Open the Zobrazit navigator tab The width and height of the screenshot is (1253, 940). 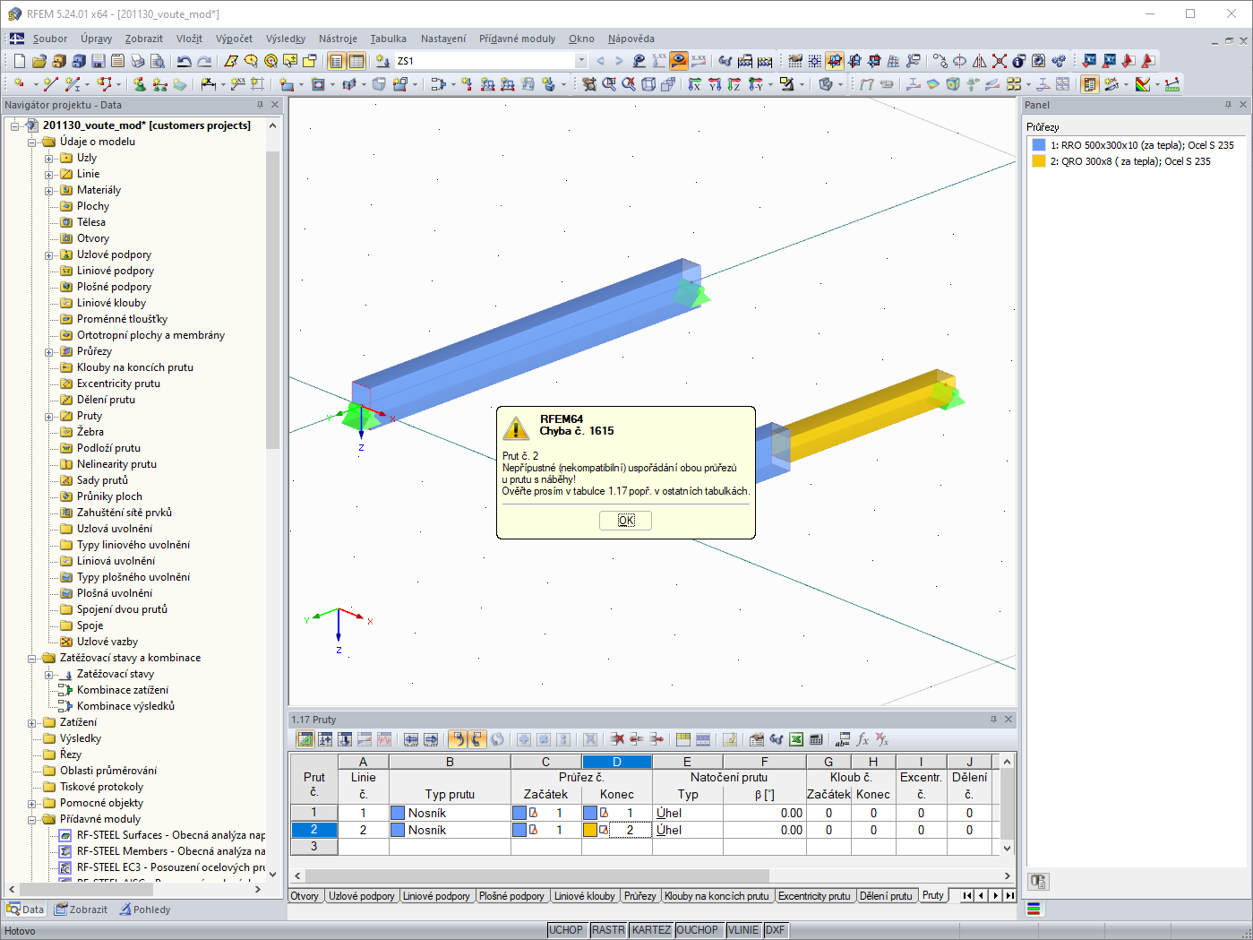(x=82, y=910)
